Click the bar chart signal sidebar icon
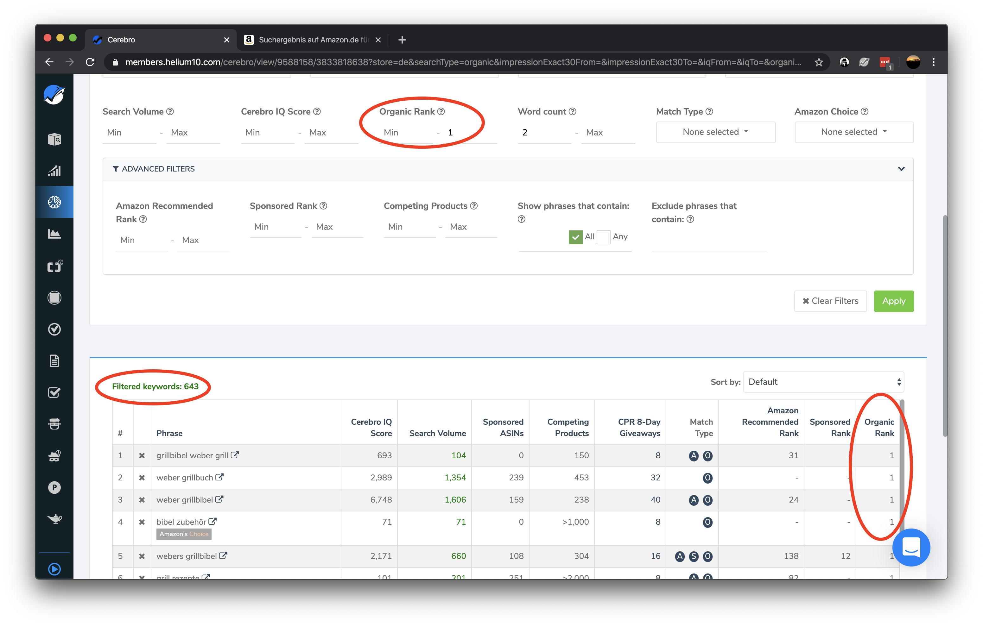The height and width of the screenshot is (626, 983). (54, 171)
